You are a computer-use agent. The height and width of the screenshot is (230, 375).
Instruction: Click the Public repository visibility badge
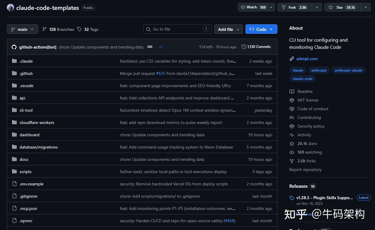click(88, 8)
